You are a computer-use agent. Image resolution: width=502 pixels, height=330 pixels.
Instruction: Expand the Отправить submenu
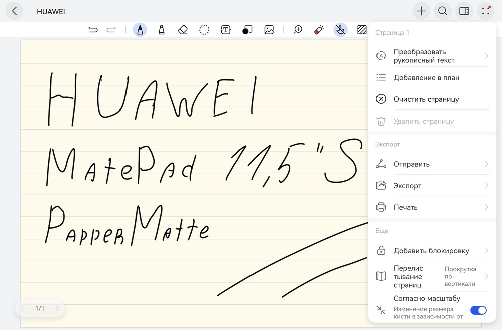coord(432,164)
